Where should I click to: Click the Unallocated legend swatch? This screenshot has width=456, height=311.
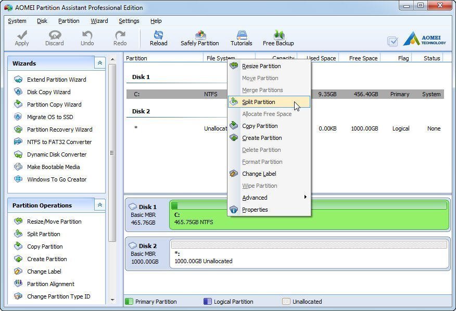pyautogui.click(x=286, y=302)
